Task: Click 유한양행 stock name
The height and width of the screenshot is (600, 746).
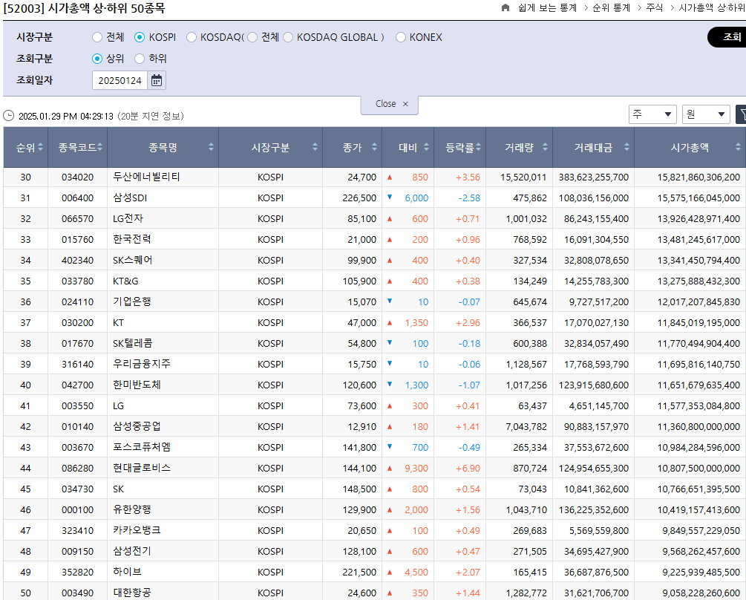Action: point(132,509)
